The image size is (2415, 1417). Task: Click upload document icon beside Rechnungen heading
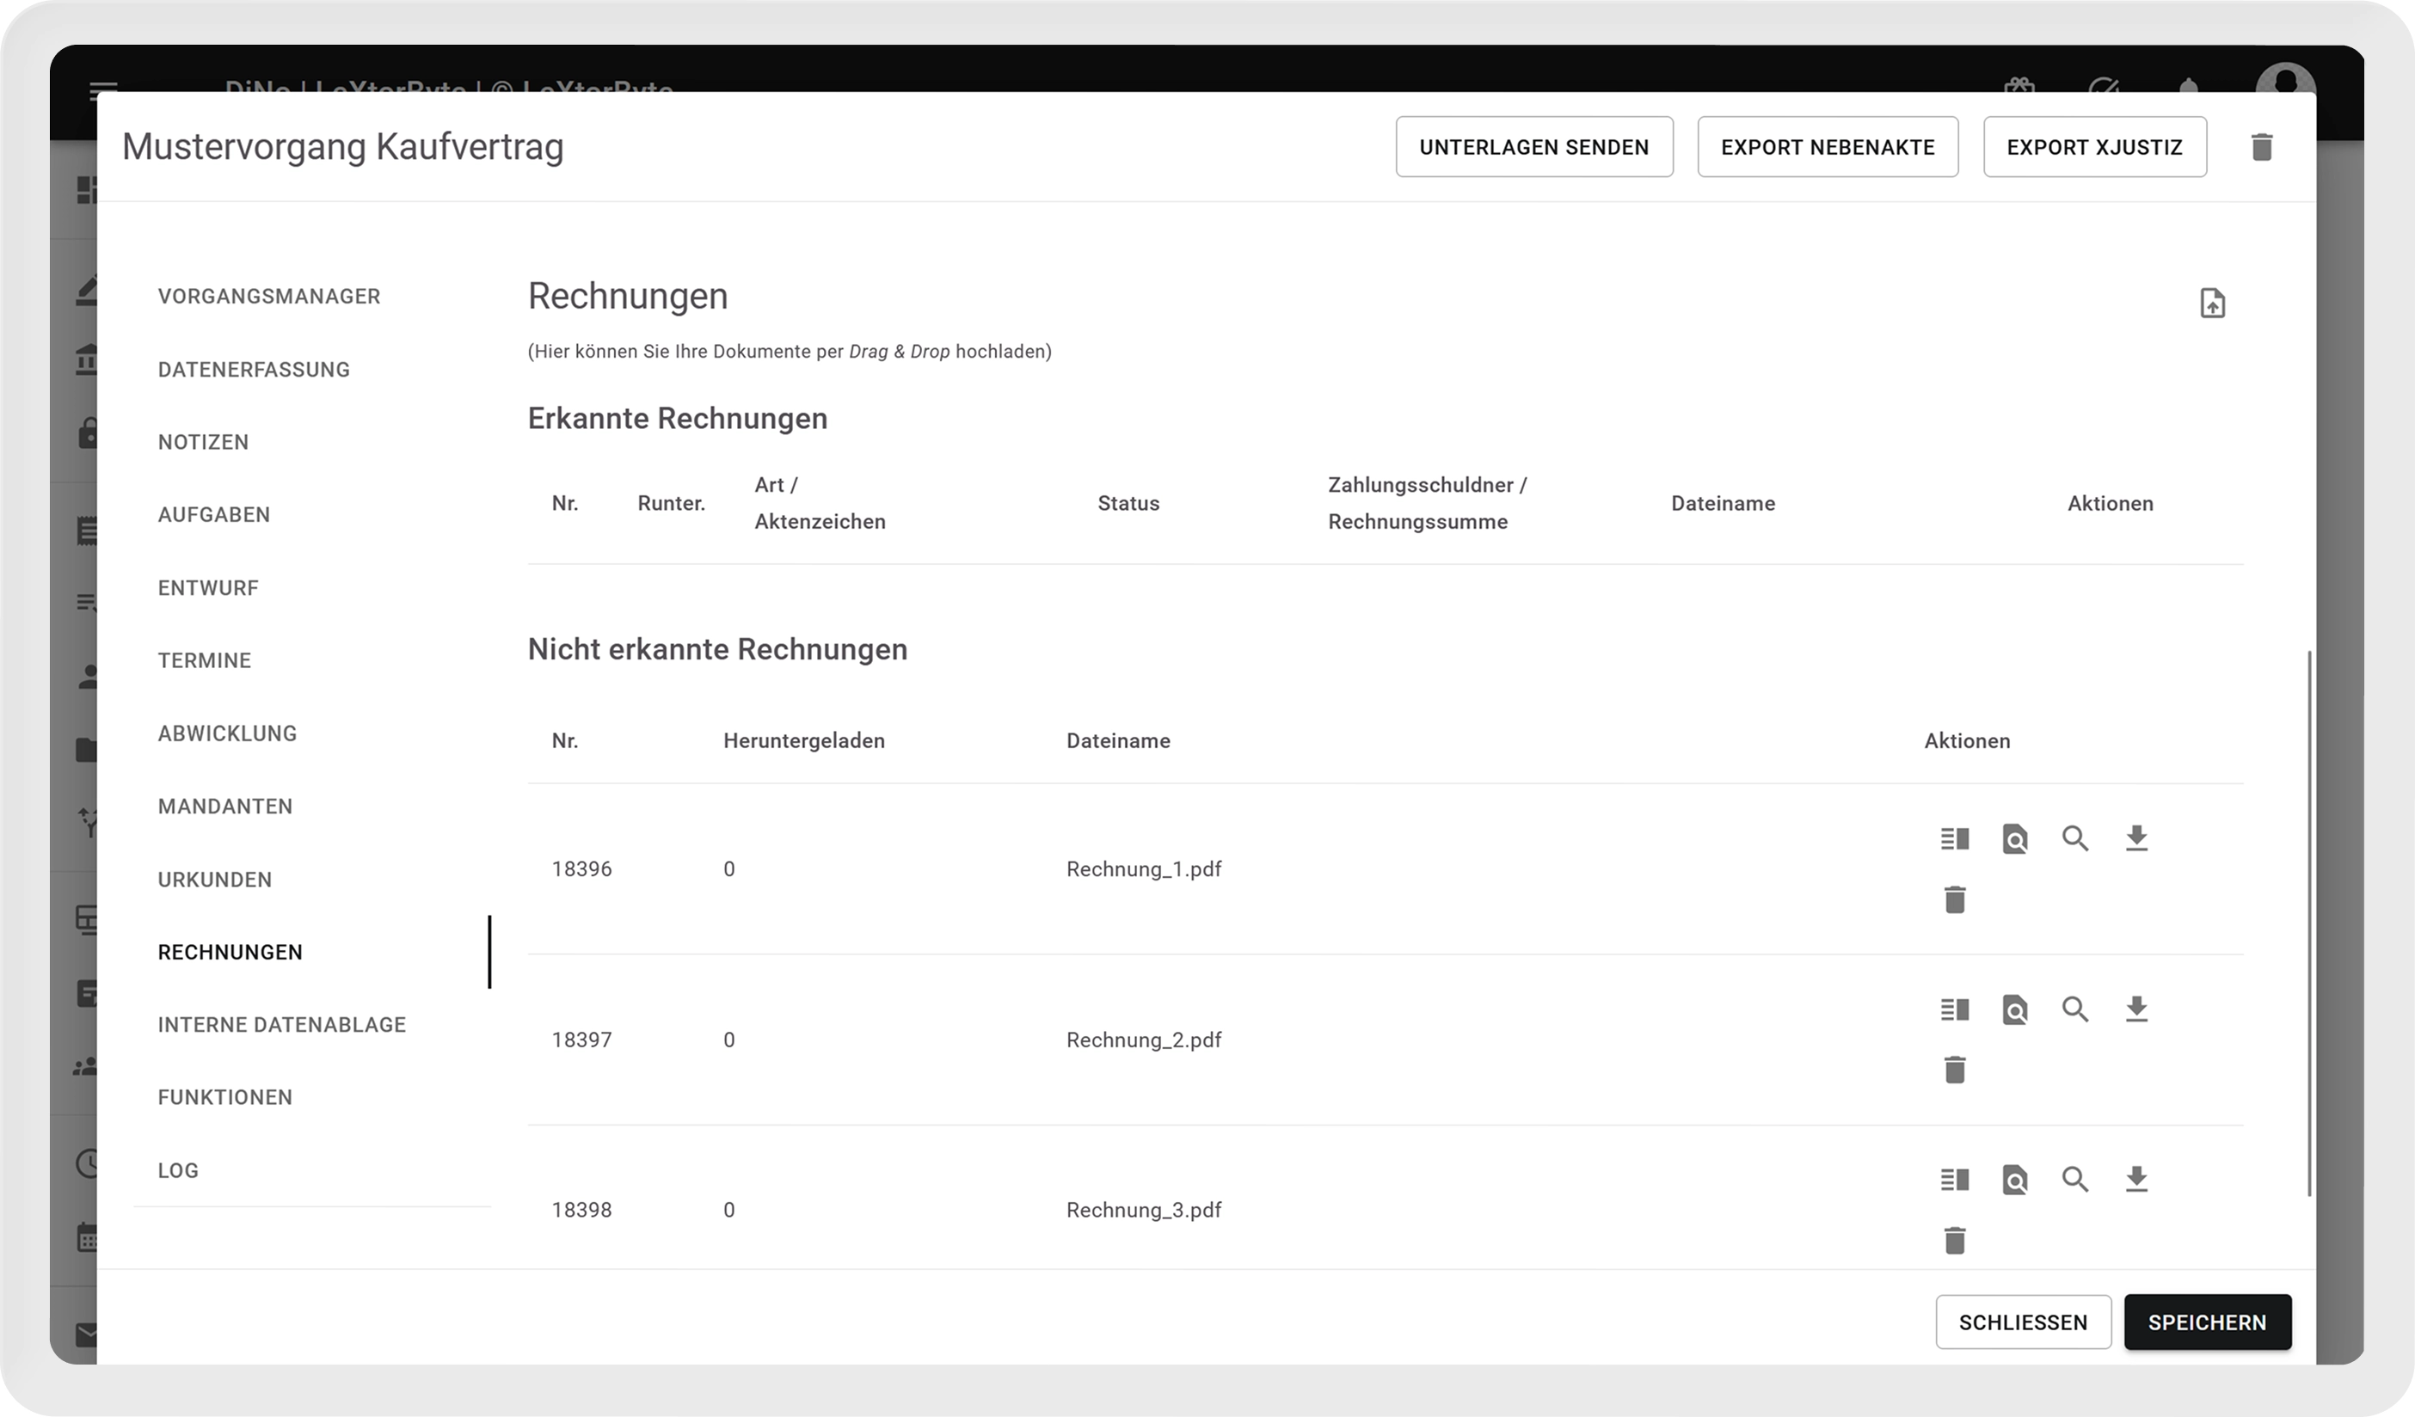click(x=2212, y=304)
